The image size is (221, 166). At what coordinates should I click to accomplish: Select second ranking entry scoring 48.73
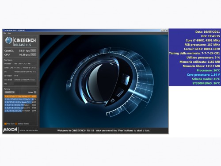click(20, 99)
